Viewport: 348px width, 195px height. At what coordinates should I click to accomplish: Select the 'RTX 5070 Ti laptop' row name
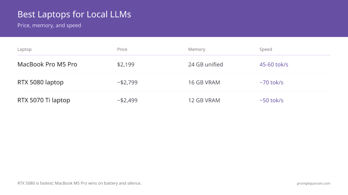tap(44, 100)
